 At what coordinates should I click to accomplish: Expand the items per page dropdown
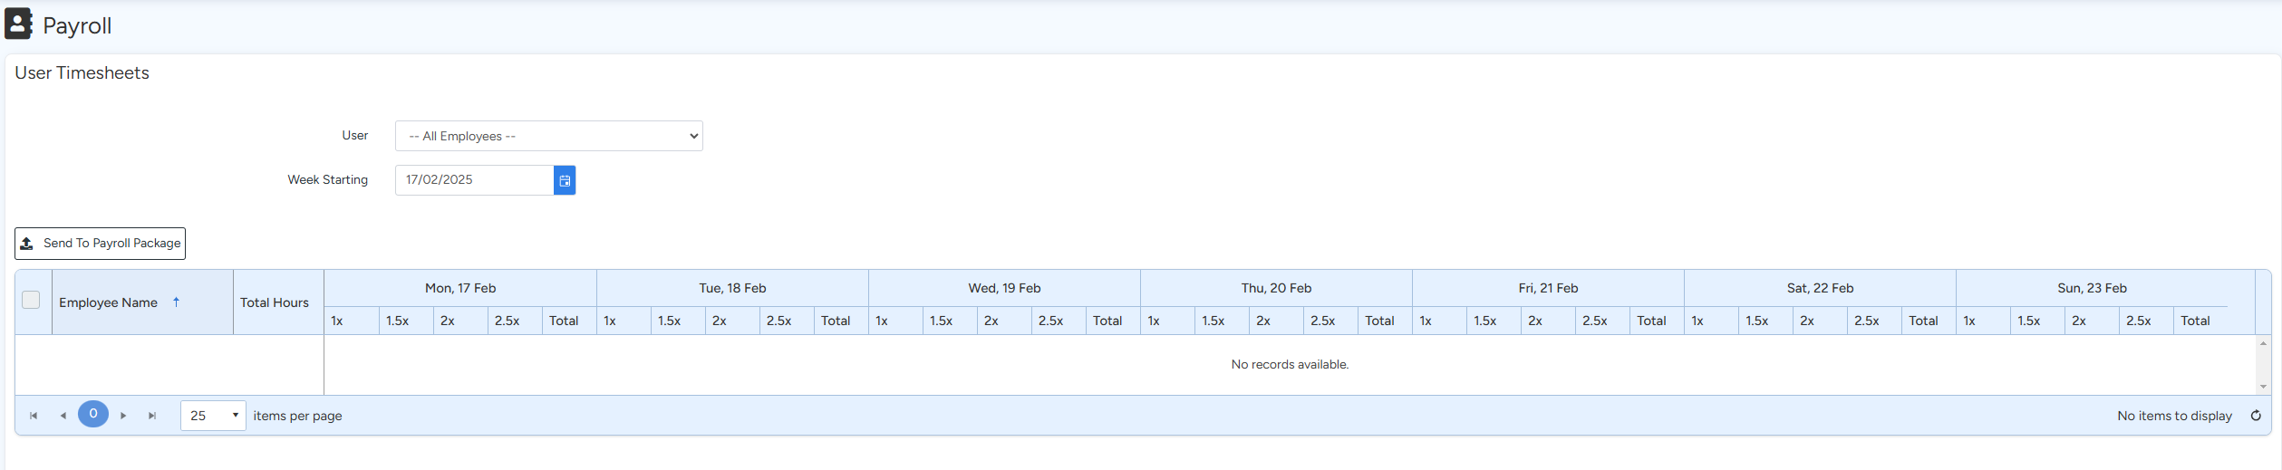pyautogui.click(x=235, y=416)
